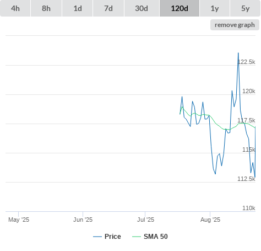Image resolution: width=261 pixels, height=251 pixels.
Task: Show the 30d chart range
Action: 142,8
